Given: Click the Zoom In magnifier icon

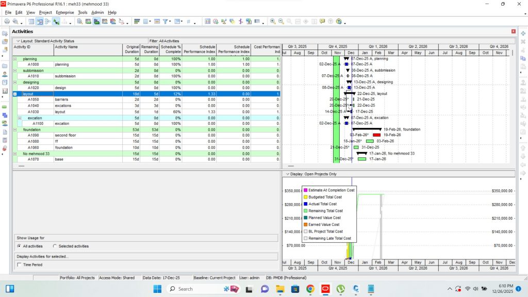Looking at the screenshot, I should coord(272,22).
